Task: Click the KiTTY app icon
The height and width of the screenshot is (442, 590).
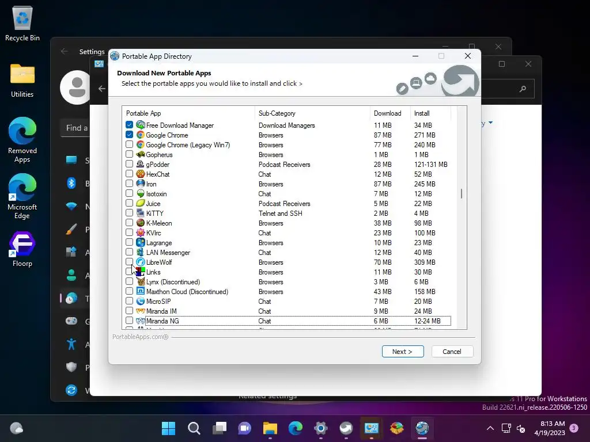Action: (x=141, y=213)
